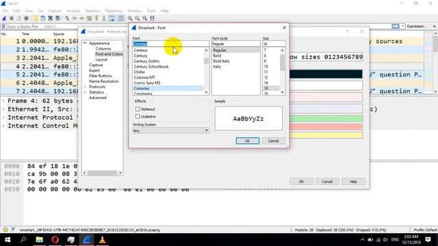Zoom out main window text icon
The width and height of the screenshot is (438, 246).
[x=137, y=18]
